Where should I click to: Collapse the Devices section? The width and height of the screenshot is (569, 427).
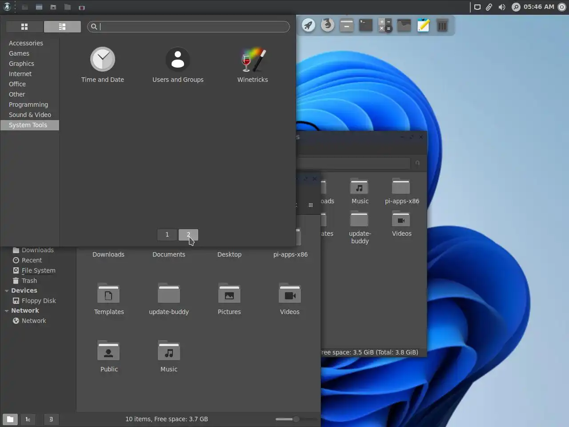tap(7, 291)
